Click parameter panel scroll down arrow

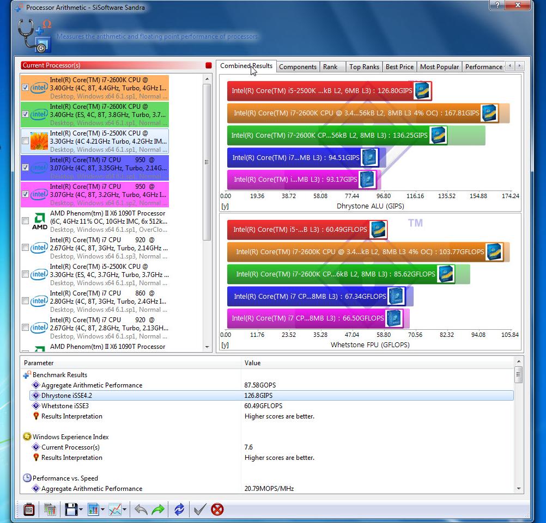(519, 489)
